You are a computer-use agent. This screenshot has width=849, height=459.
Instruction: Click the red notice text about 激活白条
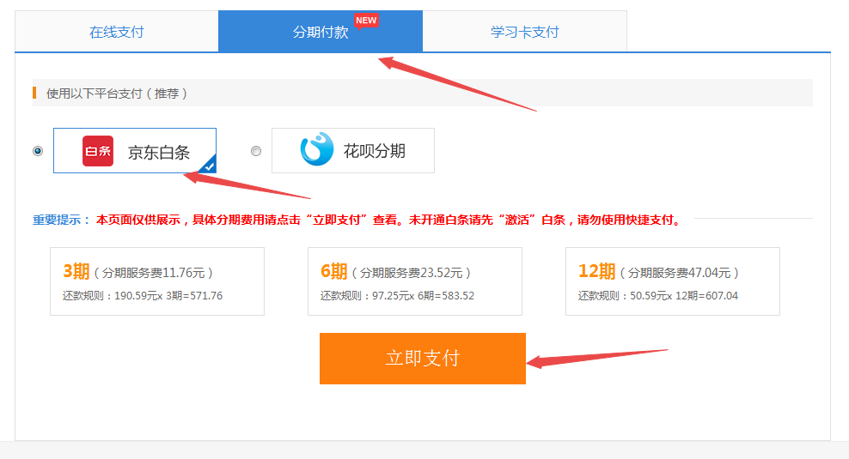(388, 220)
